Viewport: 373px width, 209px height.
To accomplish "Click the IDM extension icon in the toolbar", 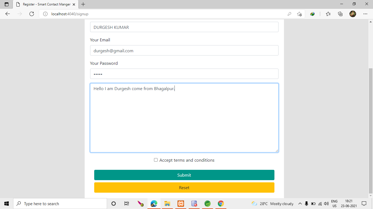I will click(x=312, y=14).
